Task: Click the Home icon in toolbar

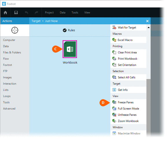Action: (x=5, y=13)
